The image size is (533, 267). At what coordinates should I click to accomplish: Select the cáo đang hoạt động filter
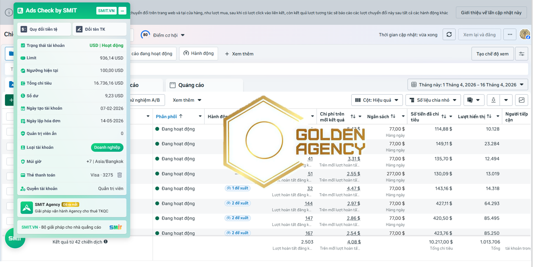point(152,54)
